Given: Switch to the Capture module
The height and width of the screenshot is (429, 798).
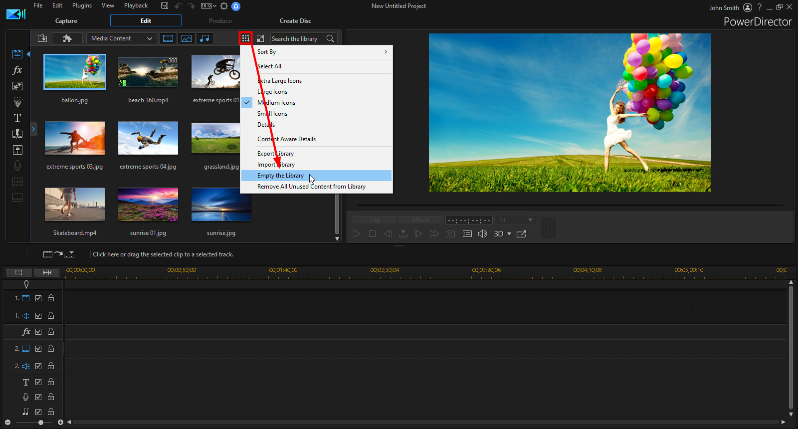Looking at the screenshot, I should tap(66, 21).
